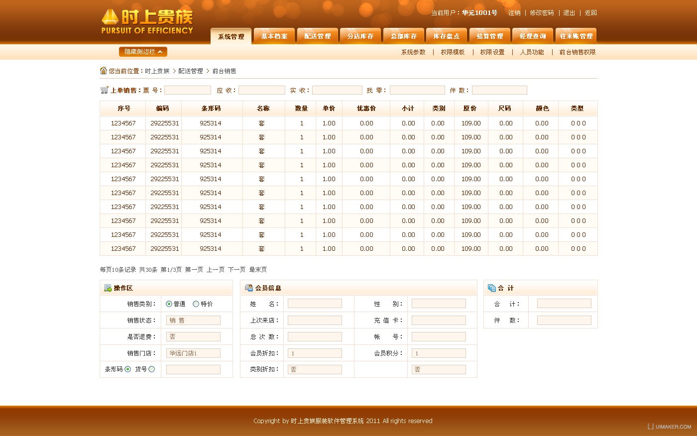The height and width of the screenshot is (436, 697).
Task: Click the 会员信息 panel header icon
Action: coord(249,288)
